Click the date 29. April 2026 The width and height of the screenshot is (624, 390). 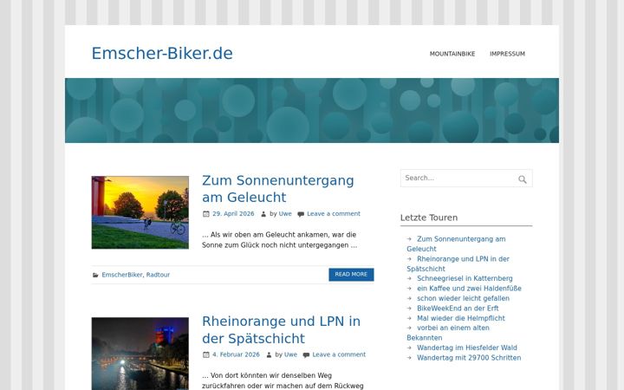coord(233,214)
